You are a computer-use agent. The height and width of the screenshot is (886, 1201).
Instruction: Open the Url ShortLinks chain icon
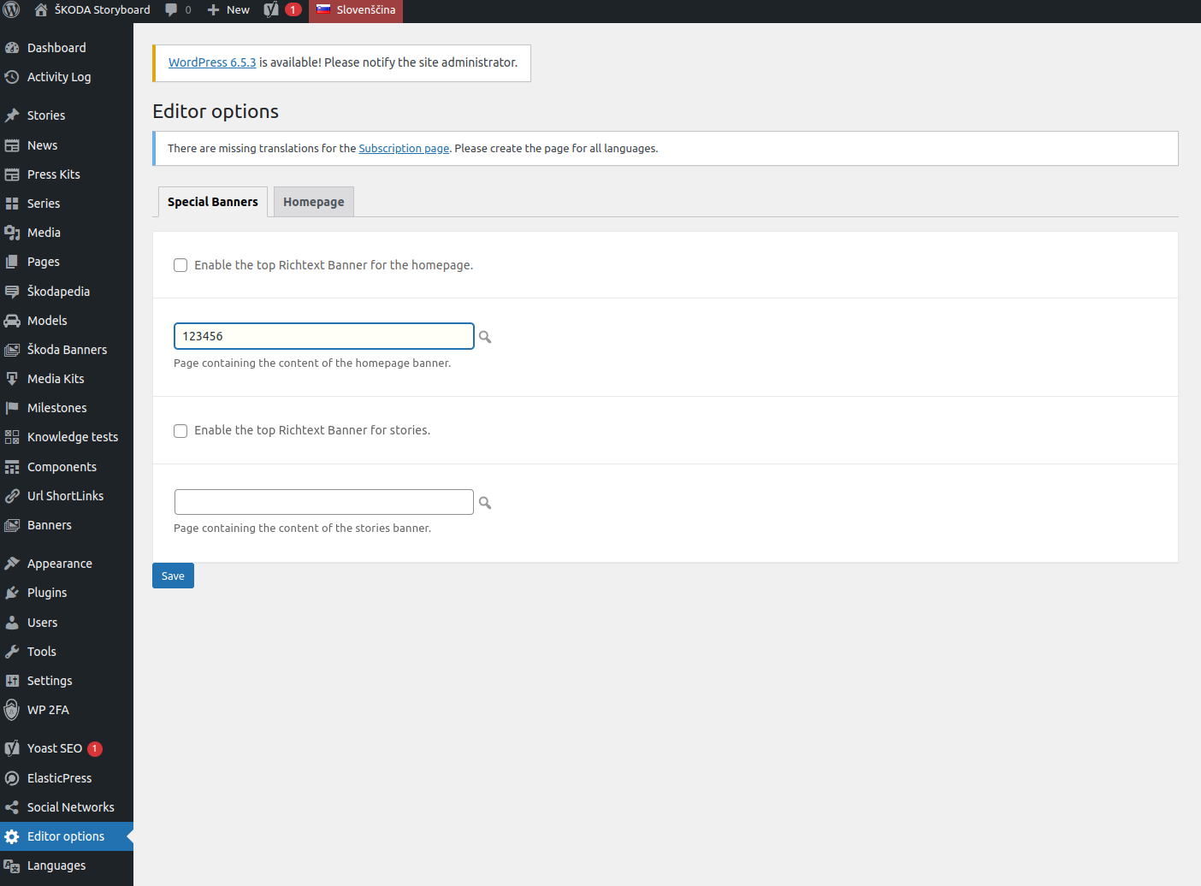coord(12,496)
